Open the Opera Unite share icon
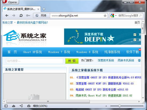The image size is (147, 110). [x=21, y=106]
